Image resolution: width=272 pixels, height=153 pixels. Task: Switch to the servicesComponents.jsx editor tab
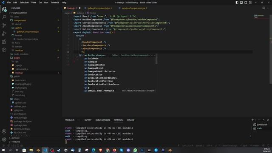[133, 8]
